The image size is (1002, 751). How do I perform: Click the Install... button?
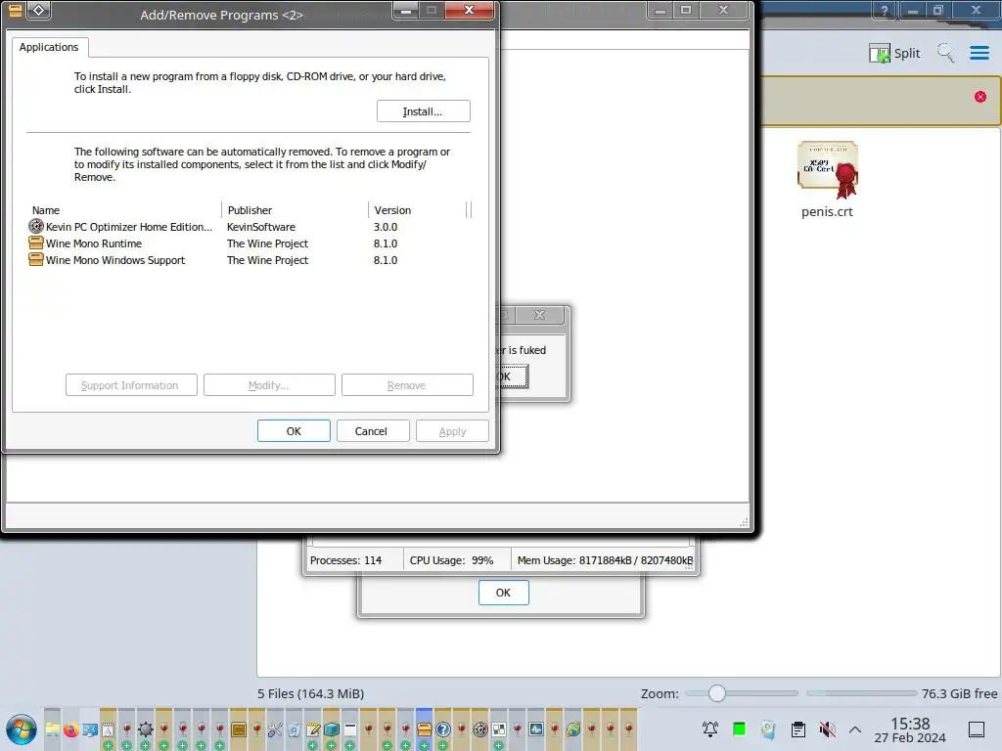click(423, 111)
